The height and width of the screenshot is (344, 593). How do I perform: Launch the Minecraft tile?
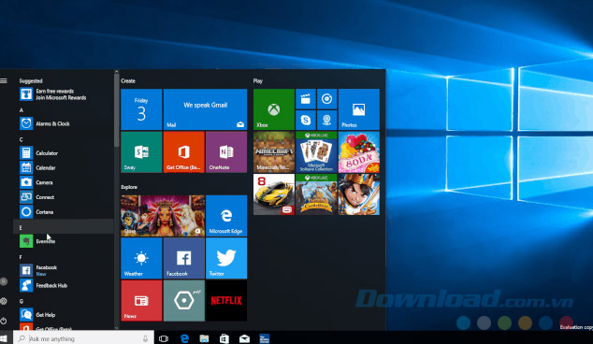click(x=273, y=152)
